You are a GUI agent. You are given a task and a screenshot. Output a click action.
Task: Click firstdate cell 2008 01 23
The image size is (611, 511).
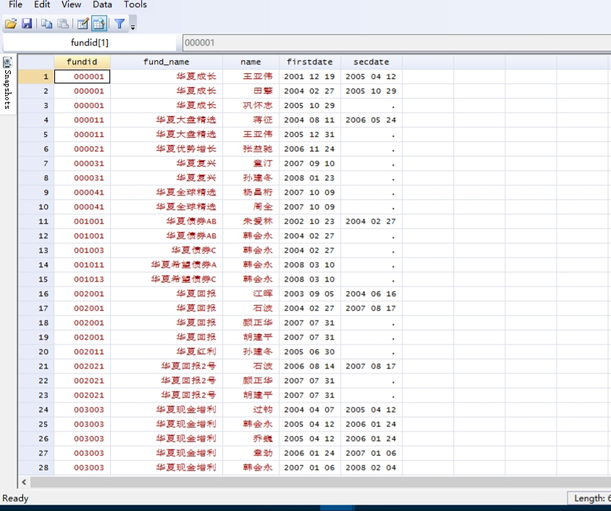tap(310, 178)
